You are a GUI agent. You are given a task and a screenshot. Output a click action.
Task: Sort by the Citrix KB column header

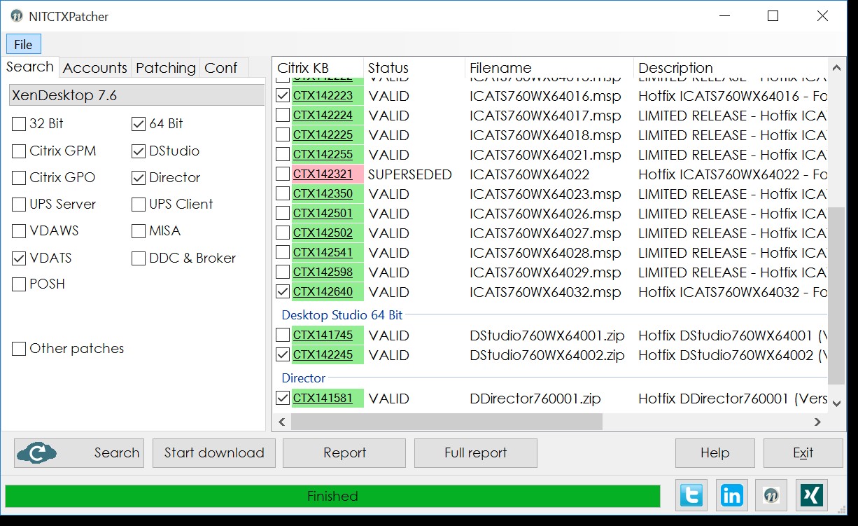coord(318,68)
